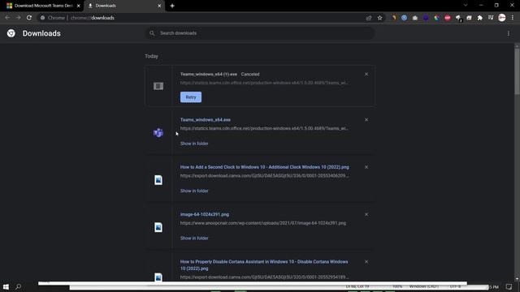Click the search magnifier icon in downloads bar
520x292 pixels.
click(x=152, y=33)
